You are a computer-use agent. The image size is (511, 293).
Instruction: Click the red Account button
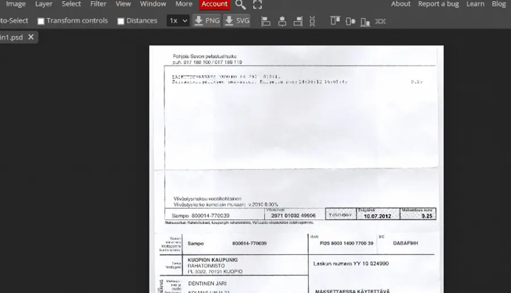pyautogui.click(x=215, y=4)
